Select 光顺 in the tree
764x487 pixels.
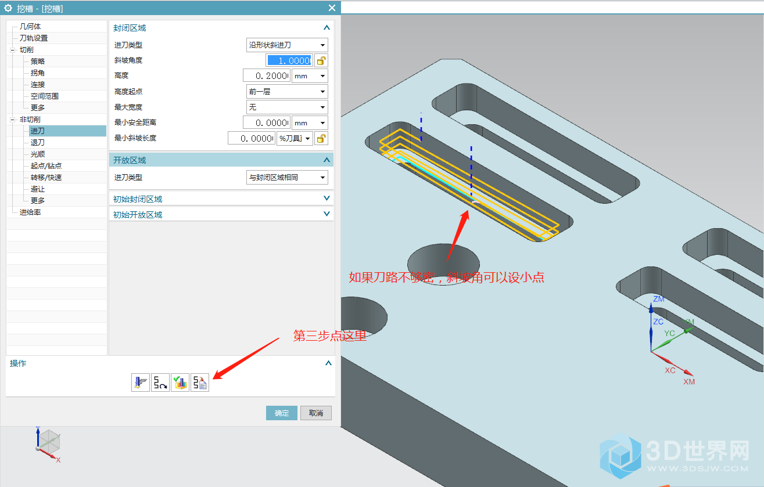[x=38, y=154]
